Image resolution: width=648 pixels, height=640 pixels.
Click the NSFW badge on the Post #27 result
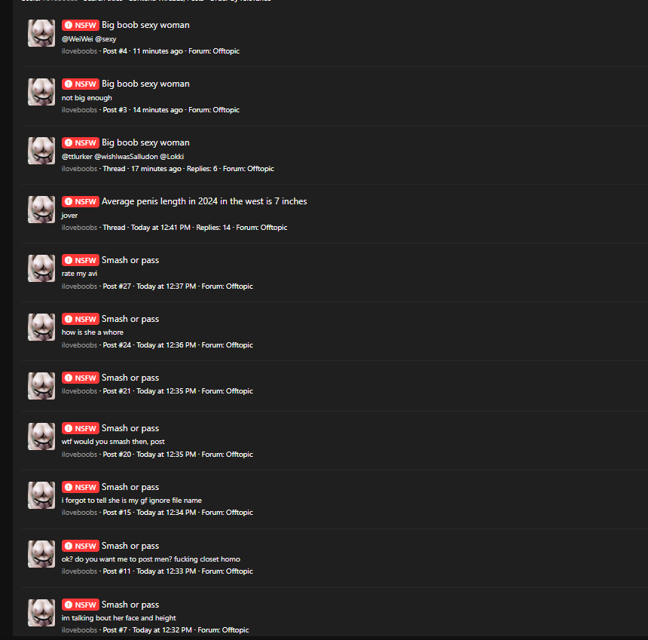(81, 261)
